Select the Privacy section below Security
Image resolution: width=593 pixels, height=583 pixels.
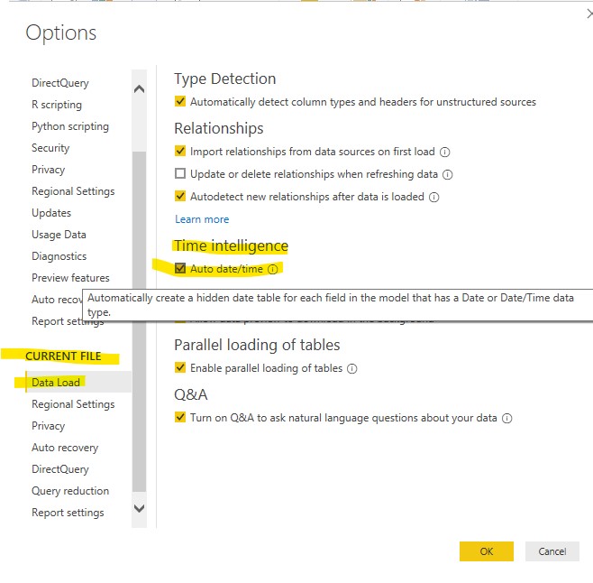click(49, 170)
